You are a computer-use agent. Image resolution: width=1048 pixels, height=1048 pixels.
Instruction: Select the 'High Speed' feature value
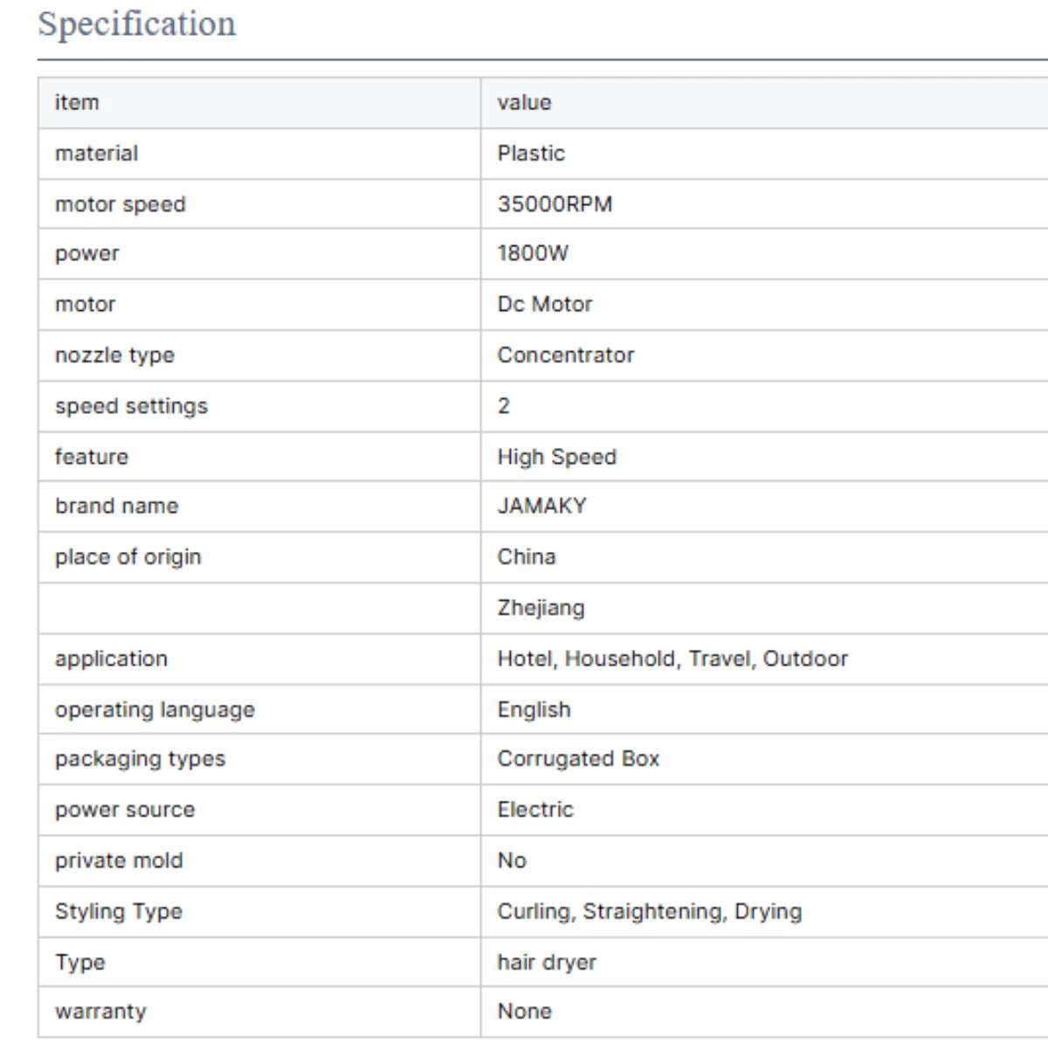(x=556, y=457)
